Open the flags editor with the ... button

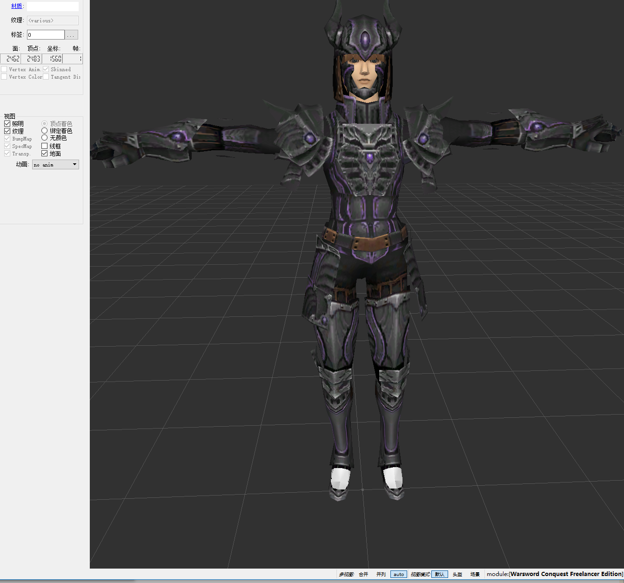coord(71,35)
